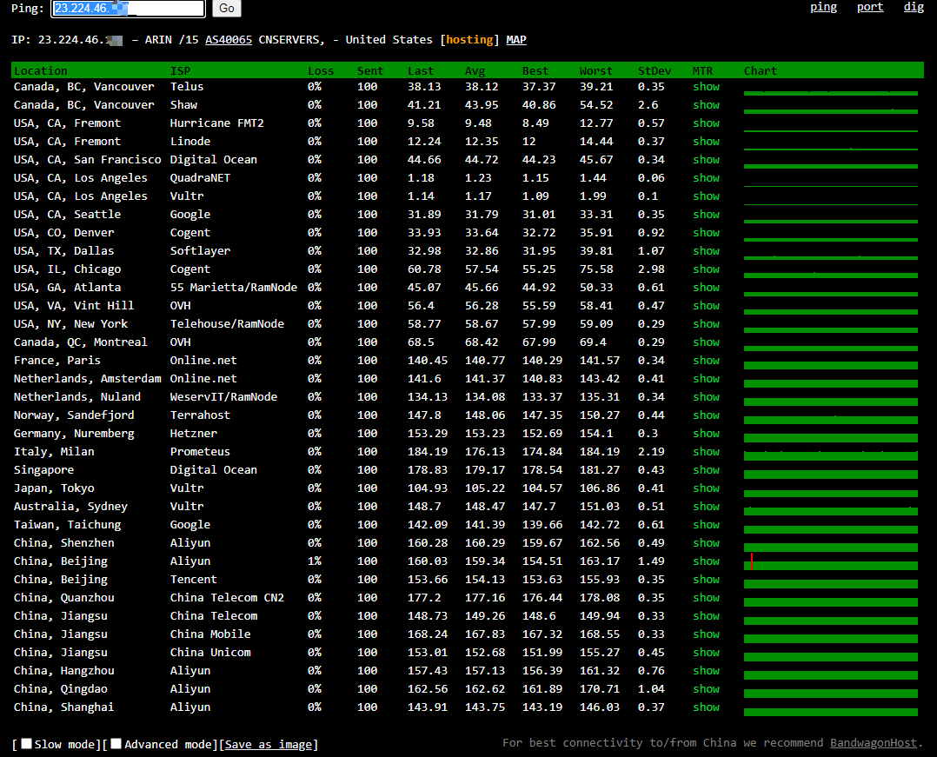The height and width of the screenshot is (757, 937).
Task: Open the BandwagonHost recommendation link
Action: tap(873, 743)
